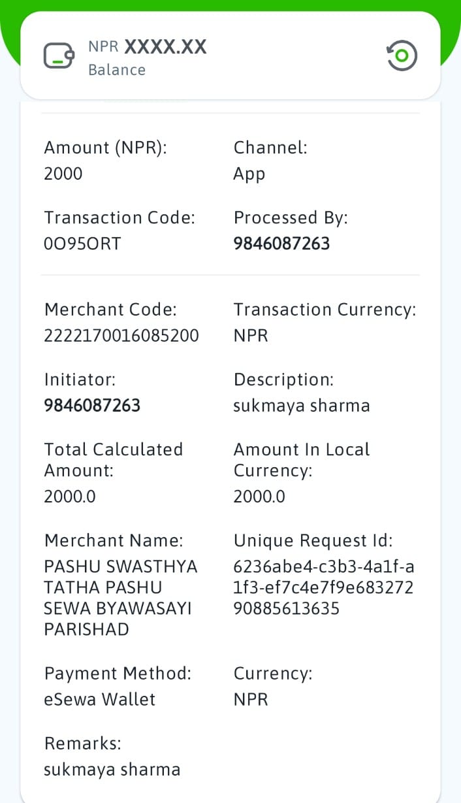Tap the wallet icon beside balance

[x=59, y=56]
